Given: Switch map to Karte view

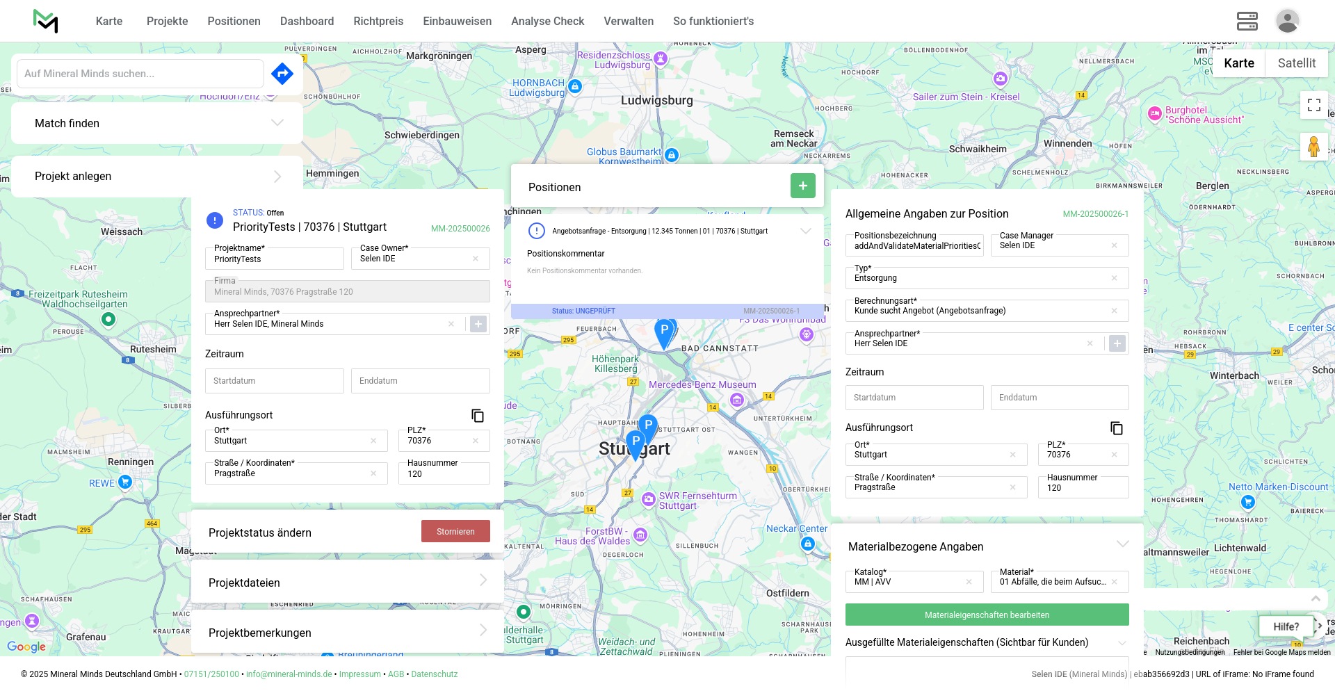Looking at the screenshot, I should point(1238,63).
